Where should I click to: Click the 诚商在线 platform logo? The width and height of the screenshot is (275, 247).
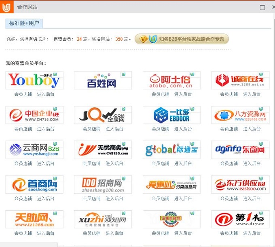240,80
